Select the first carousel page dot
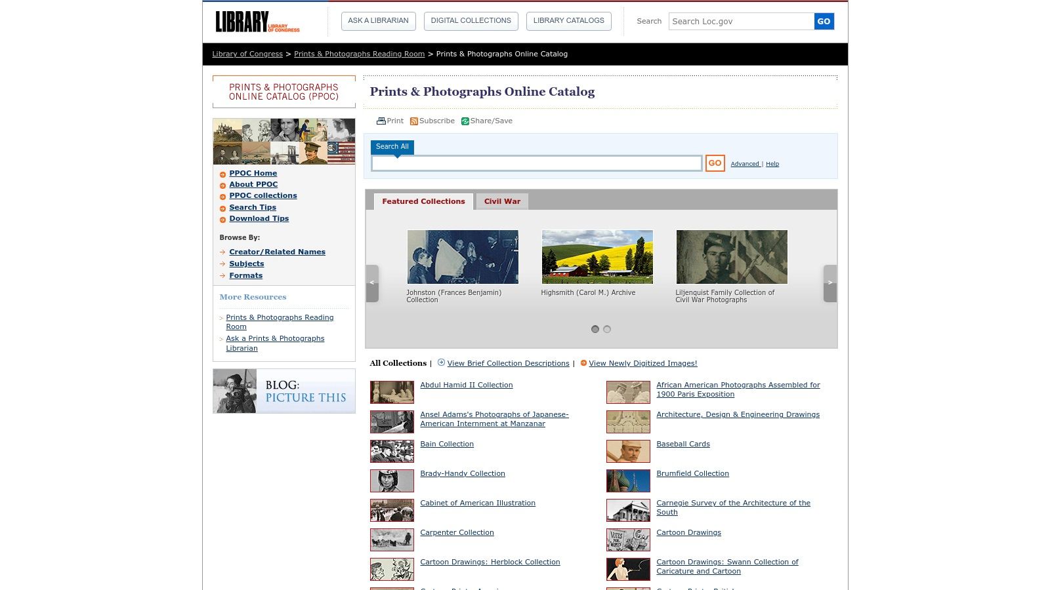Image resolution: width=1050 pixels, height=590 pixels. click(x=595, y=329)
